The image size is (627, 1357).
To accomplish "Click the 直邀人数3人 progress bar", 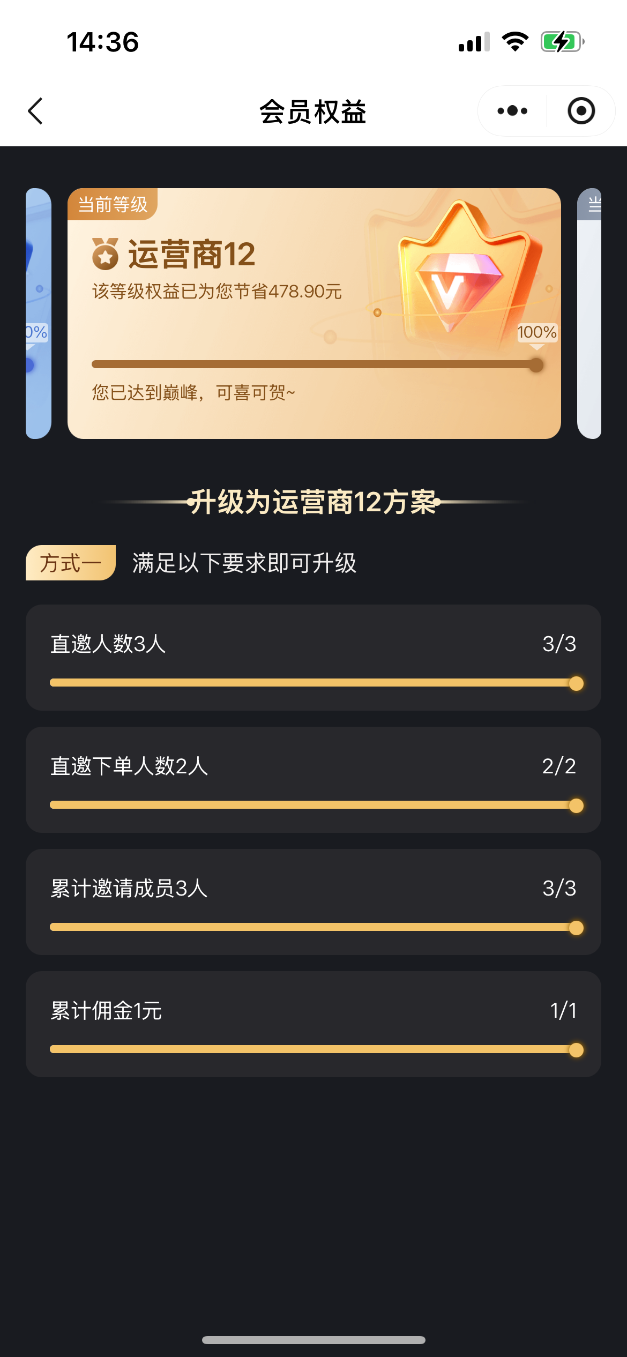I will pyautogui.click(x=313, y=683).
